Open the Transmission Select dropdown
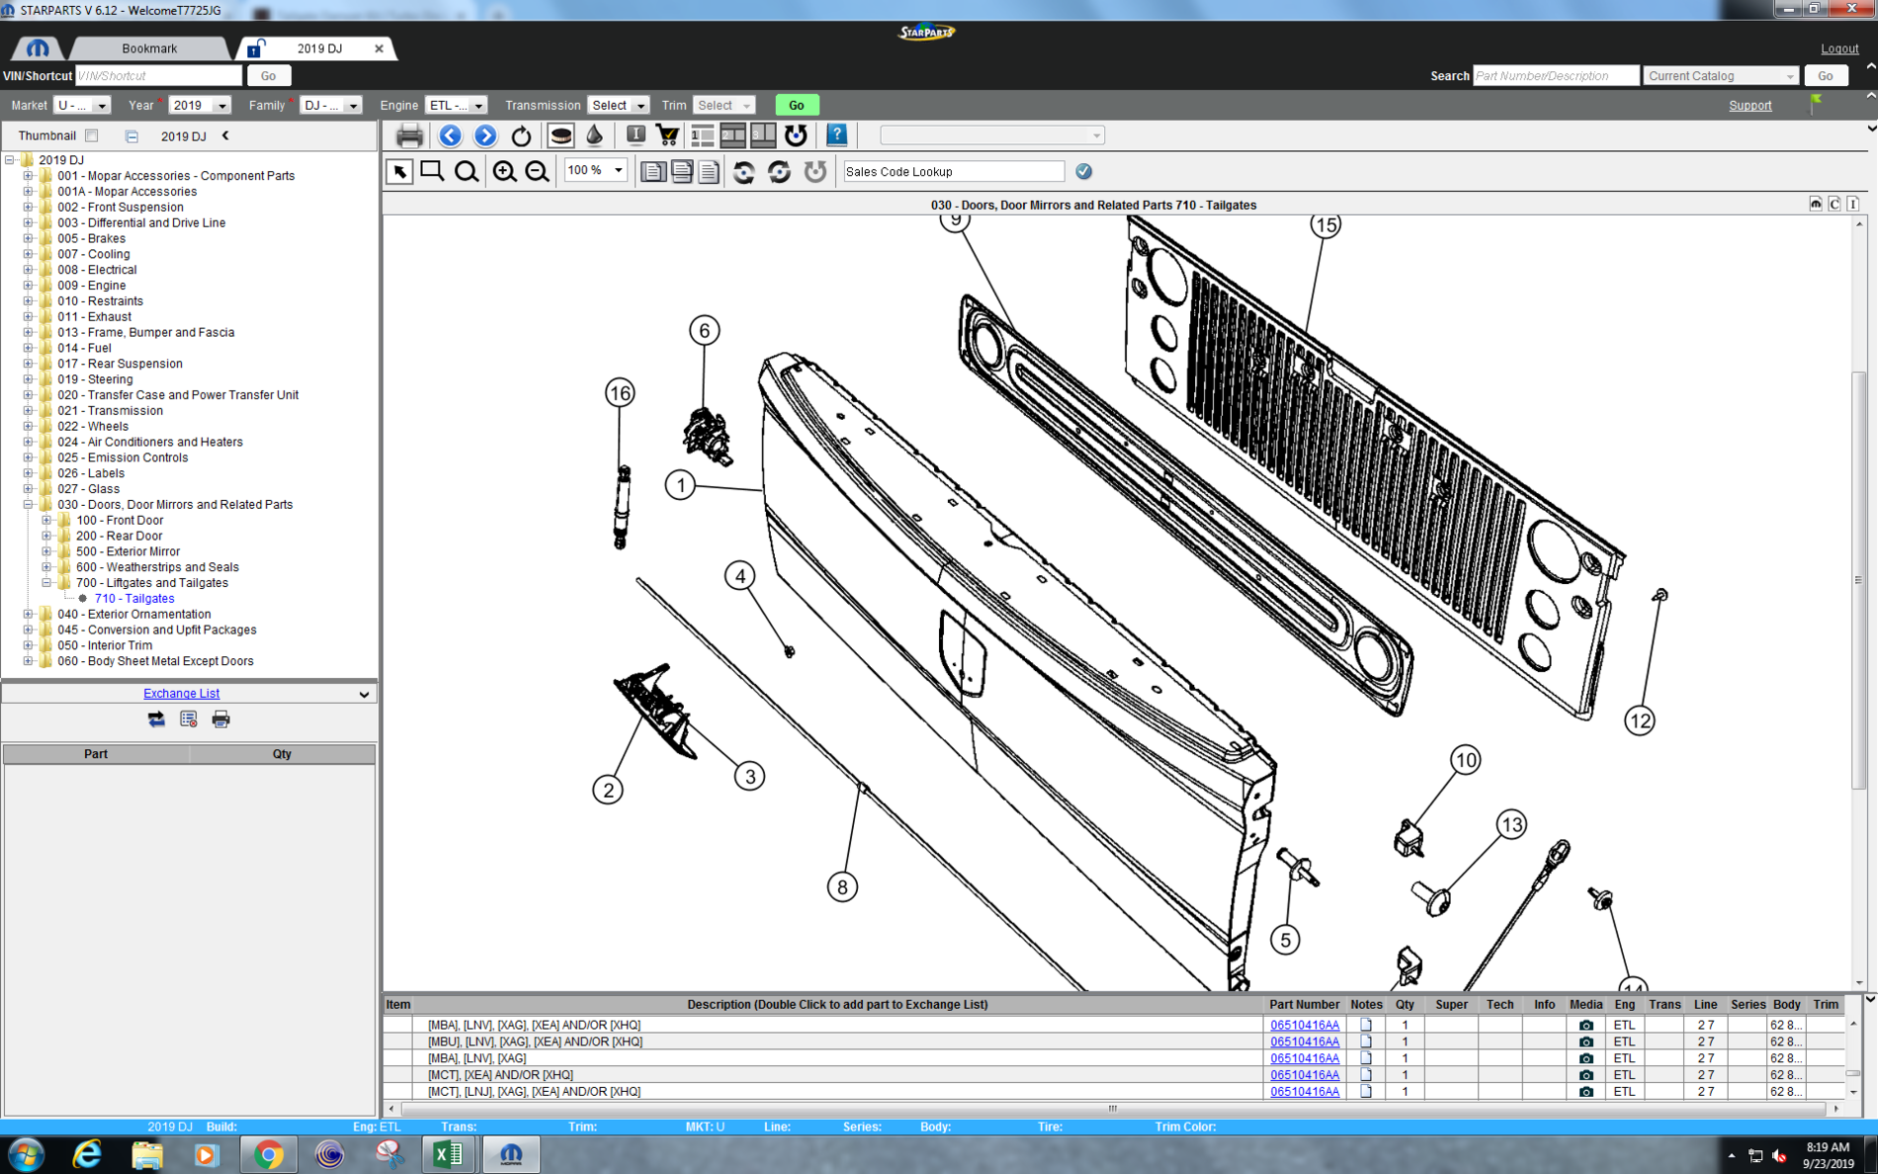 point(640,106)
